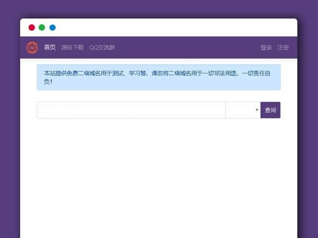Open the domain suffix select box
This screenshot has height=238, width=318.
(242, 110)
